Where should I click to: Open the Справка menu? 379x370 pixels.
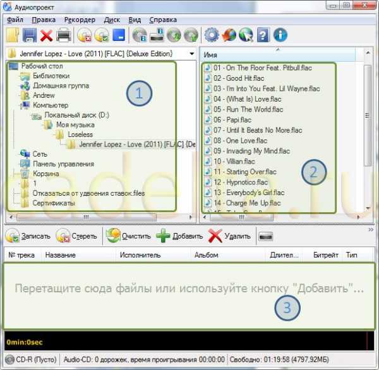coord(163,20)
